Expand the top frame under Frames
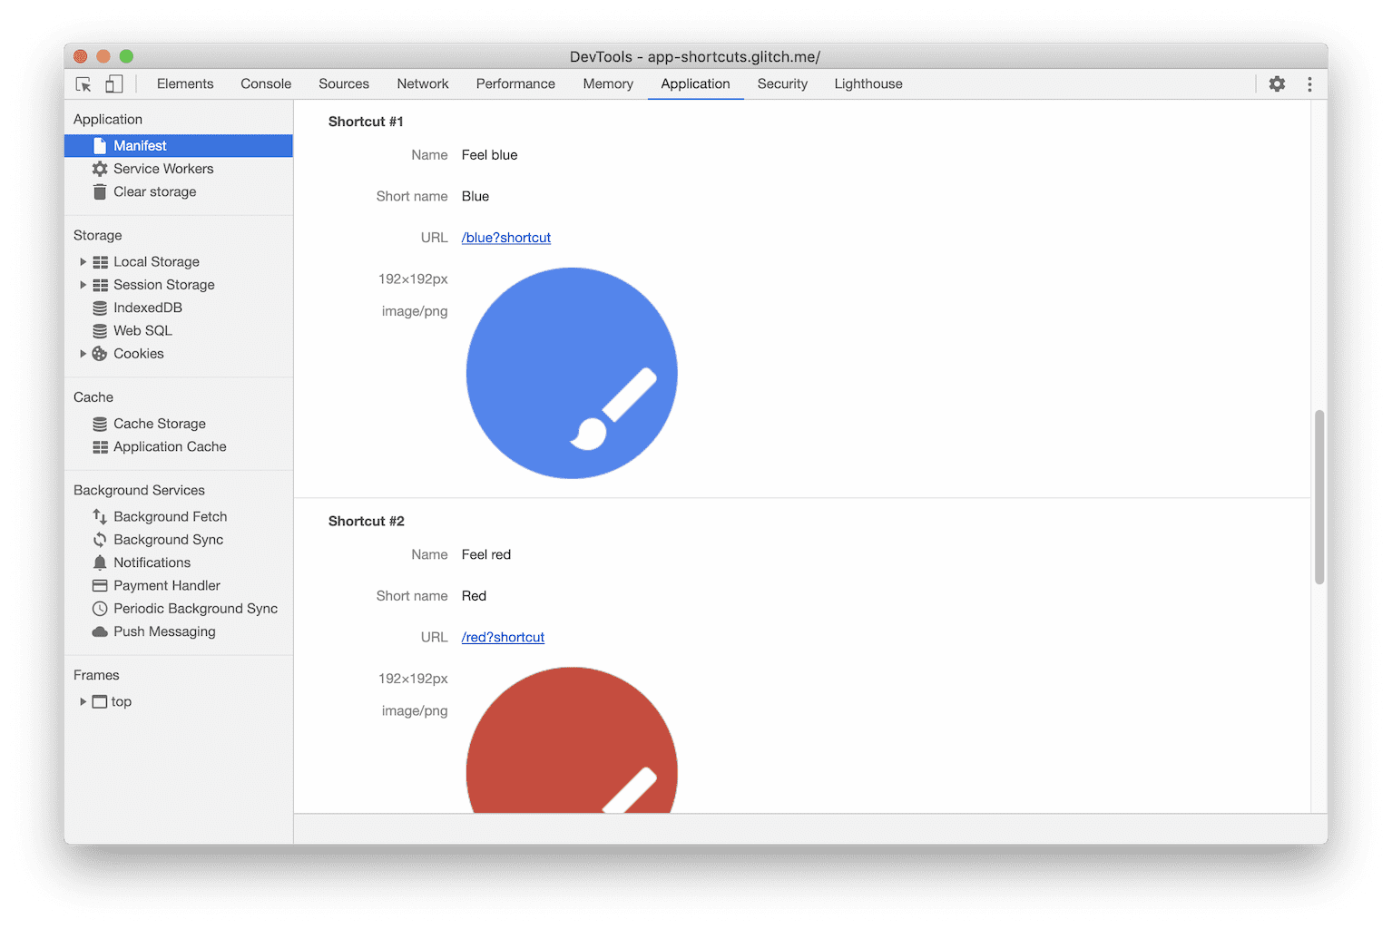 pyautogui.click(x=83, y=701)
